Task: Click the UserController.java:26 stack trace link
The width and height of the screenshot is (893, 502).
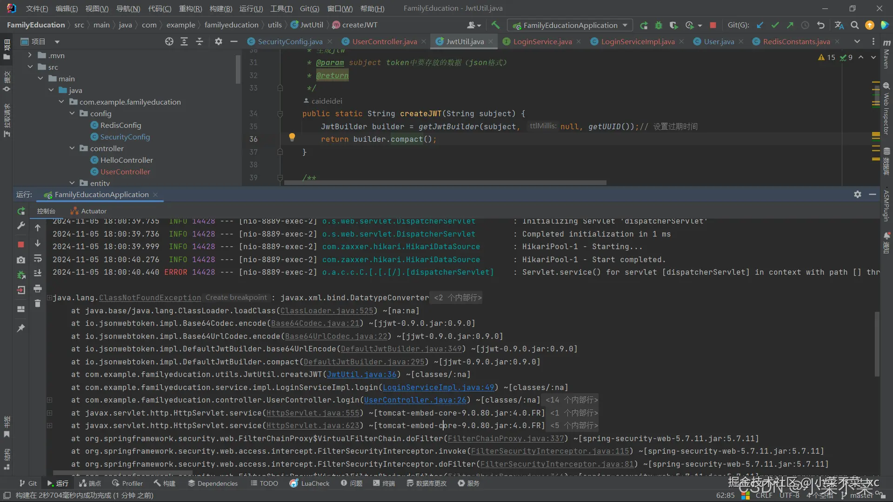Action: pos(415,400)
